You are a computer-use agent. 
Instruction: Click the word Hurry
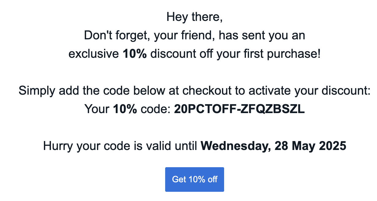(x=58, y=146)
